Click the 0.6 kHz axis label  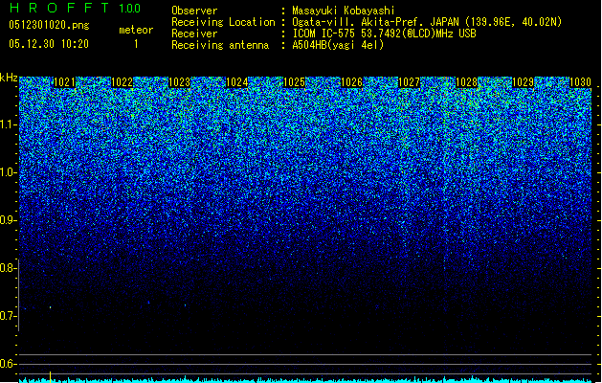pyautogui.click(x=8, y=364)
